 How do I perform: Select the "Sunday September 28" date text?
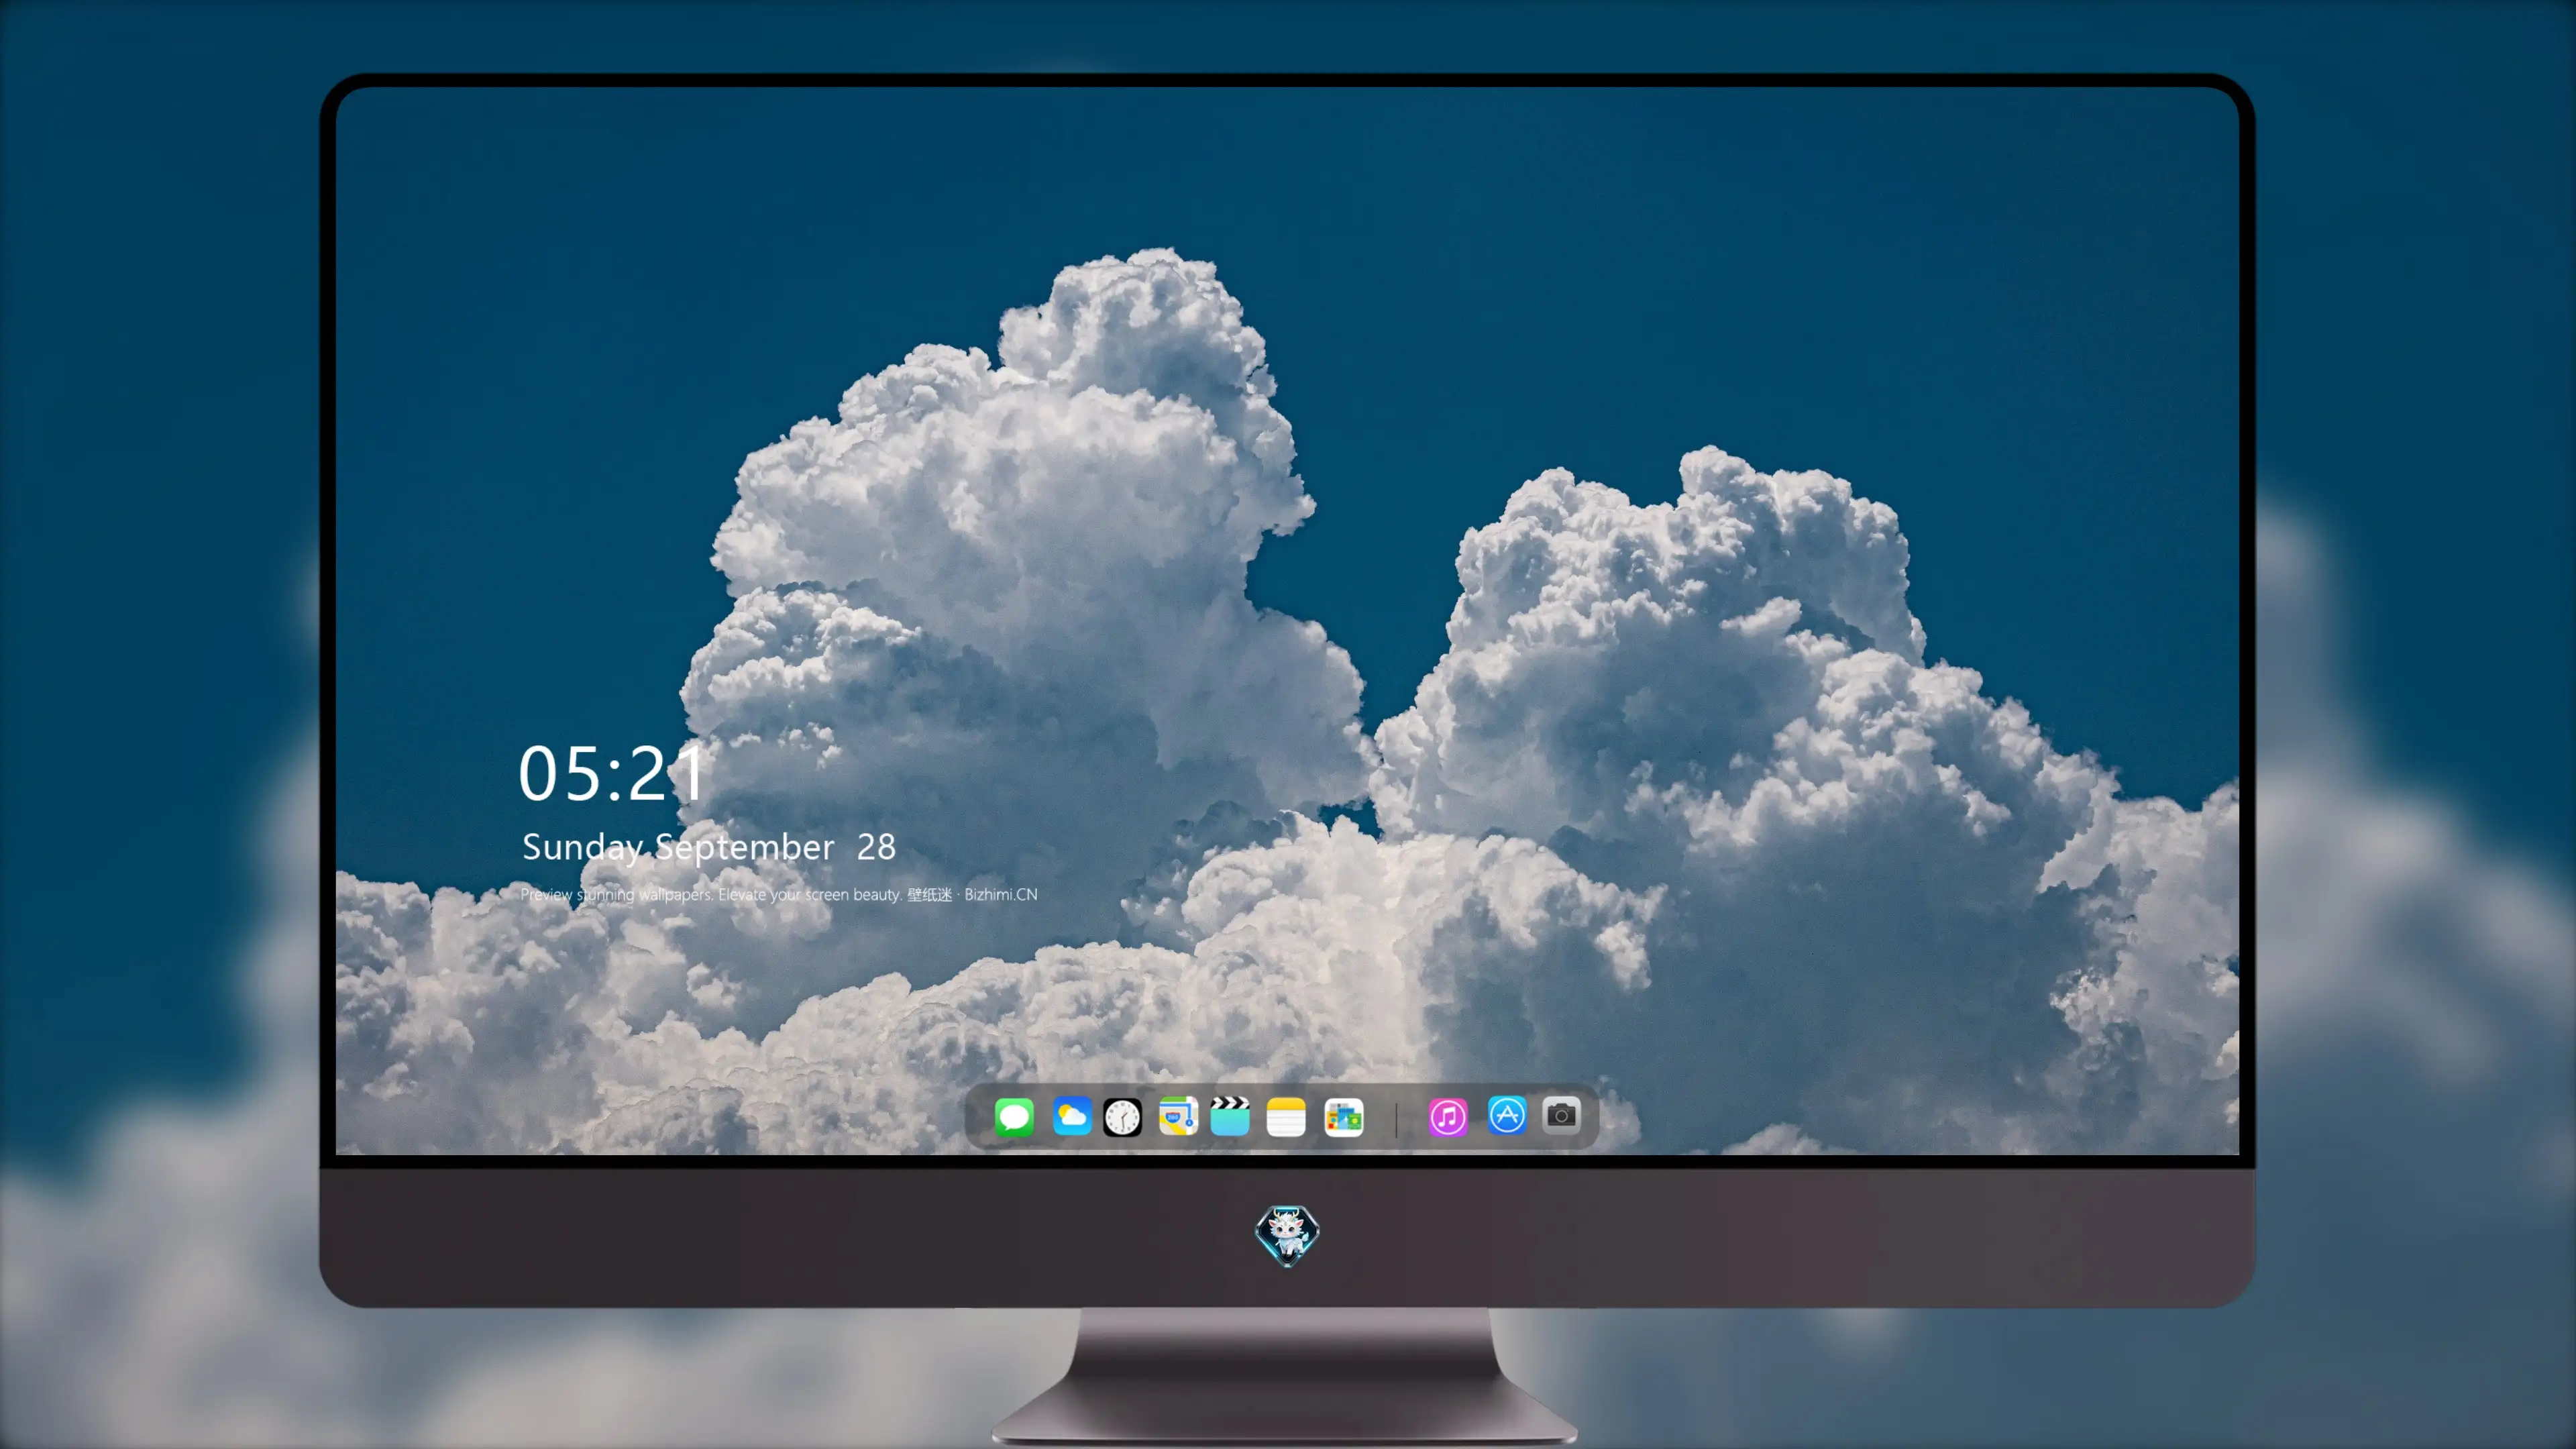pos(709,847)
